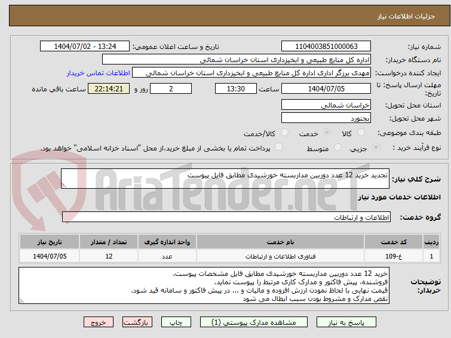Click the resize handle of توضیحات خریدار box

[22, 301]
